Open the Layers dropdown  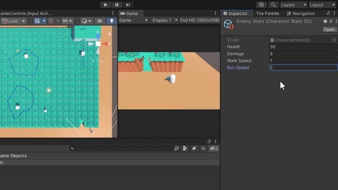[x=294, y=5]
